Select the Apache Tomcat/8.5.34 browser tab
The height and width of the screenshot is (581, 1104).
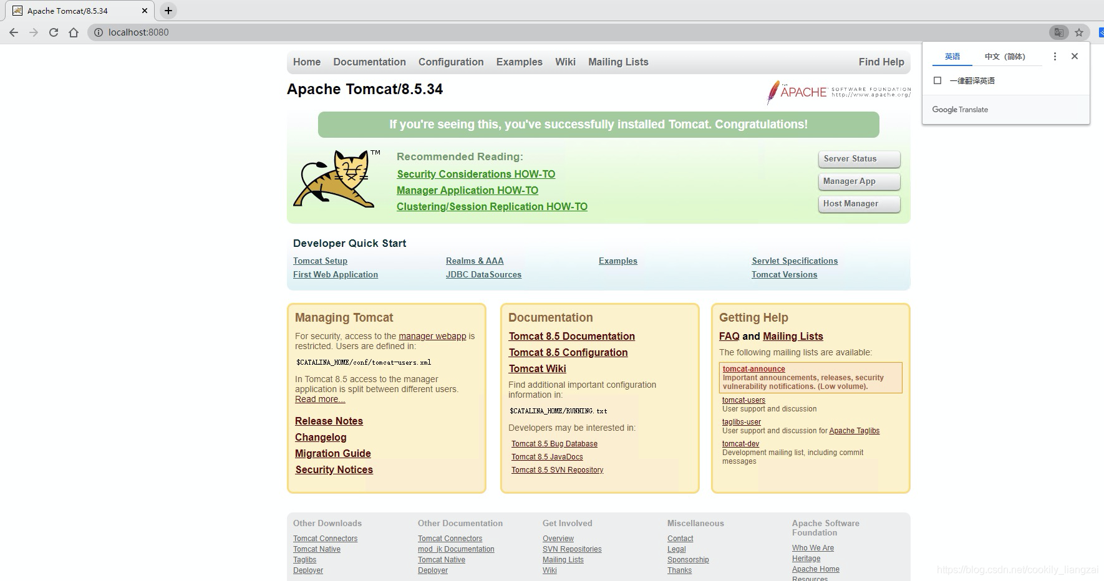[x=79, y=11]
